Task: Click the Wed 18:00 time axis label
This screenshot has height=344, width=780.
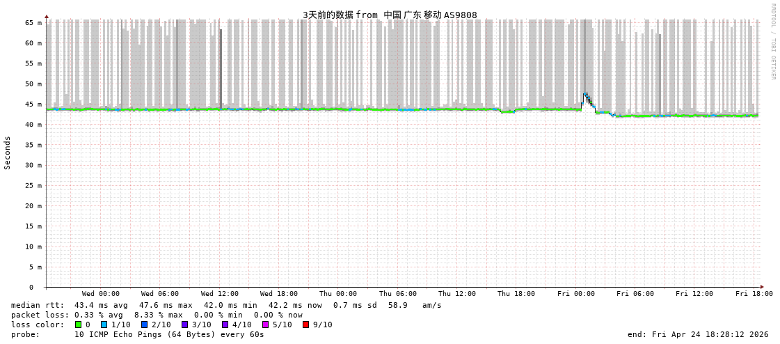Action: click(278, 294)
